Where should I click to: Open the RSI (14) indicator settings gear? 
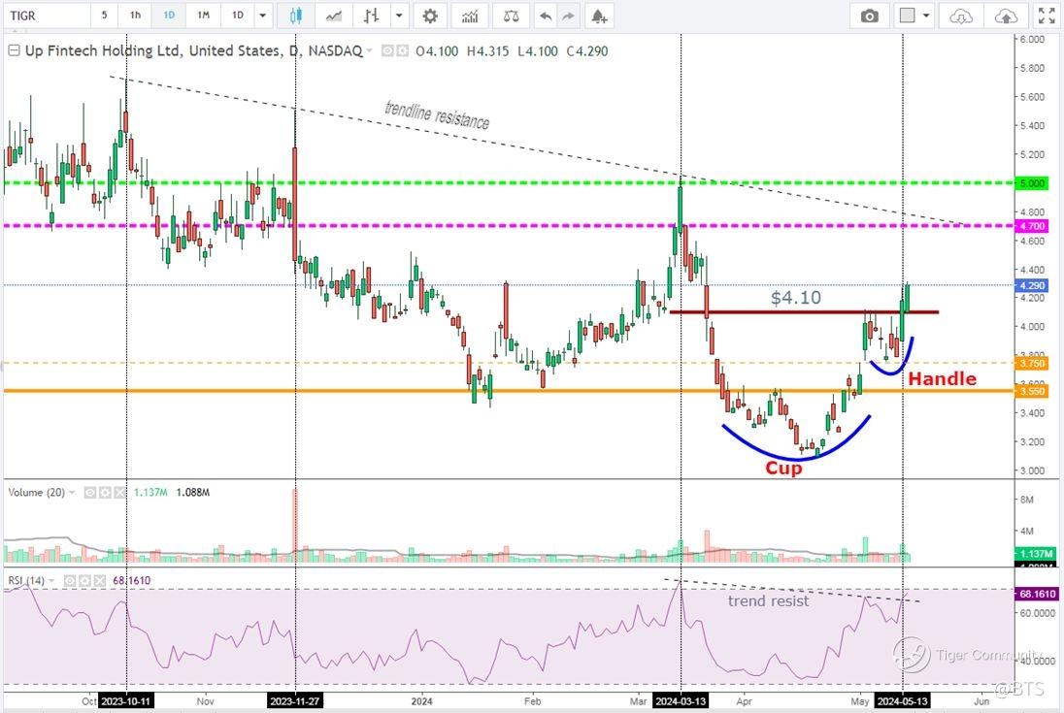84,581
